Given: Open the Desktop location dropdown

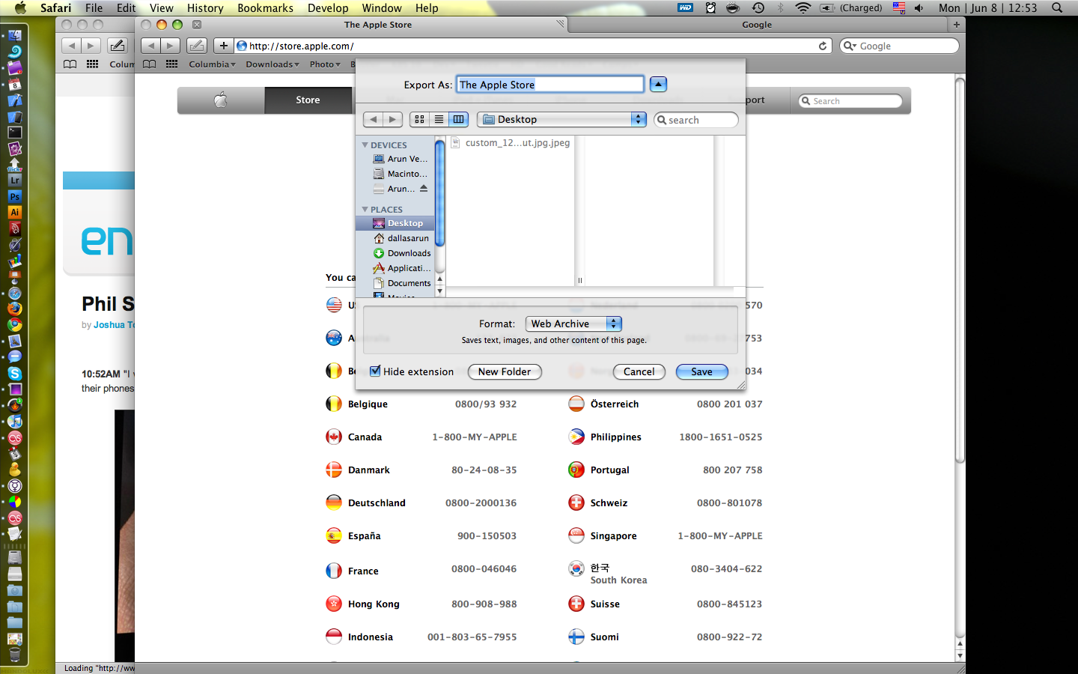Looking at the screenshot, I should coord(561,119).
